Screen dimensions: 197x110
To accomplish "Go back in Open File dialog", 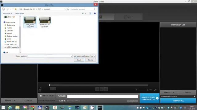I will click(3, 9).
